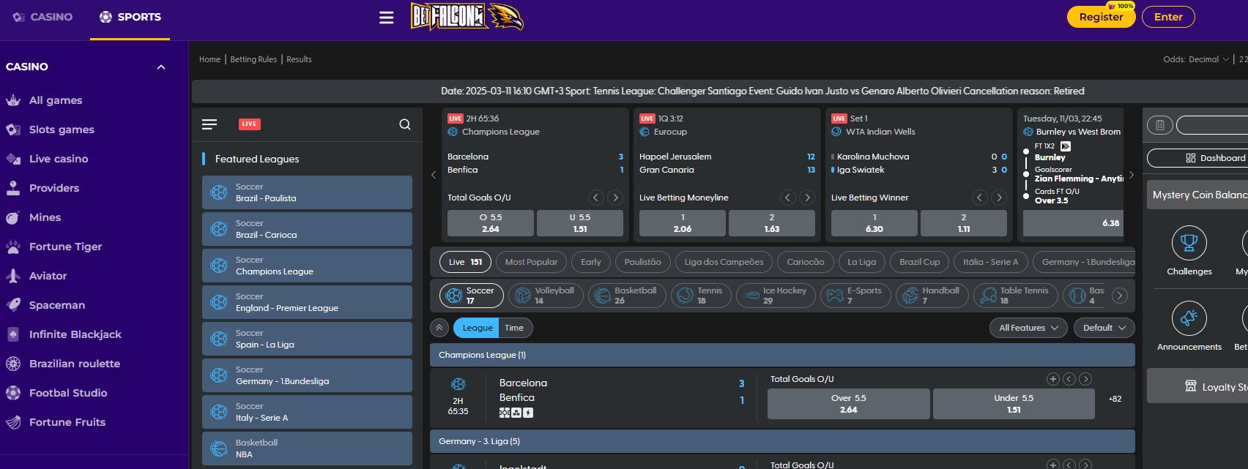Click the Enter login button
This screenshot has width=1248, height=469.
[x=1168, y=17]
